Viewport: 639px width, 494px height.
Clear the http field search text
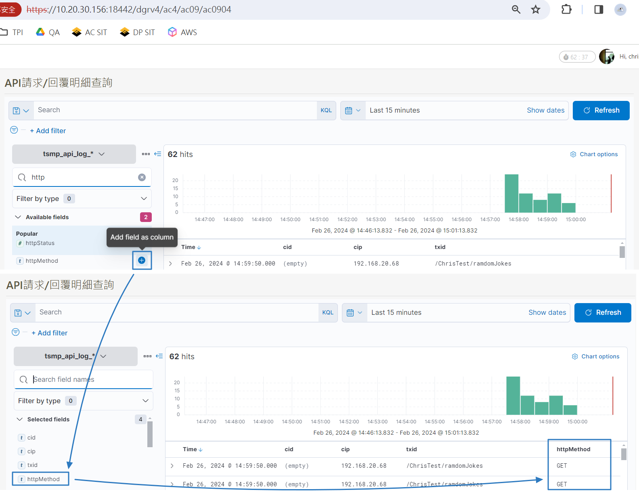pos(142,177)
